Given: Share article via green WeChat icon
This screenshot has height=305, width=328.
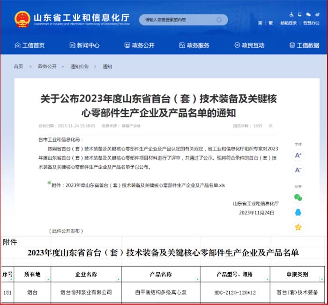Looking at the screenshot, I should coord(298,197).
